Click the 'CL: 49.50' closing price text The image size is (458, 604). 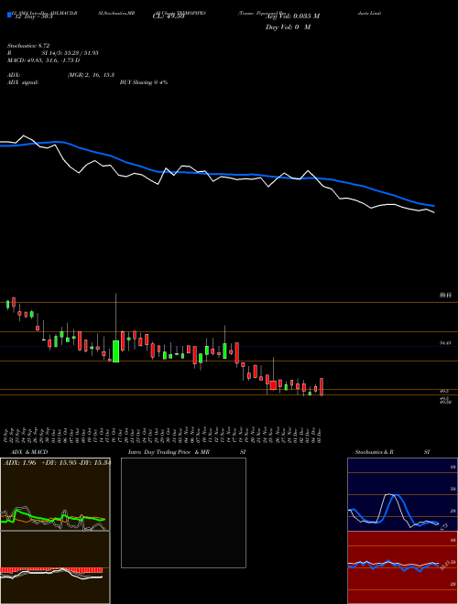click(169, 17)
